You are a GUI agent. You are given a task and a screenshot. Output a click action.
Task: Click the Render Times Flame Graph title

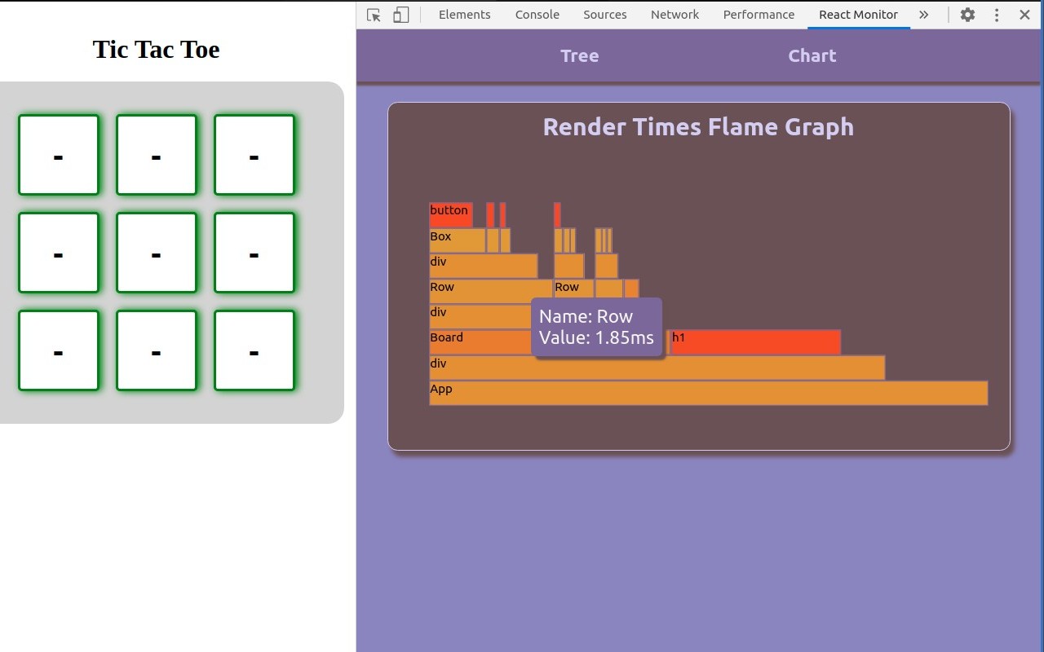pyautogui.click(x=698, y=127)
